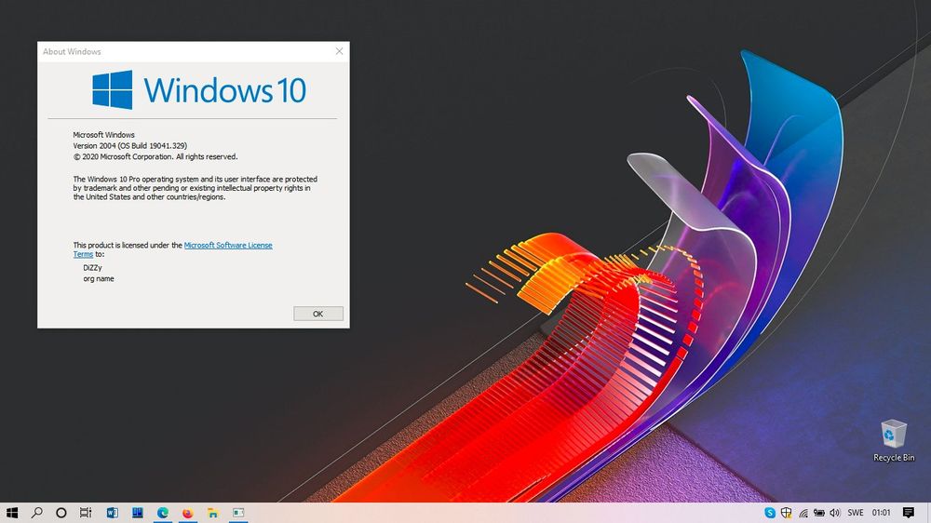Image resolution: width=931 pixels, height=523 pixels.
Task: Open Windows Security shield tray icon
Action: click(786, 513)
